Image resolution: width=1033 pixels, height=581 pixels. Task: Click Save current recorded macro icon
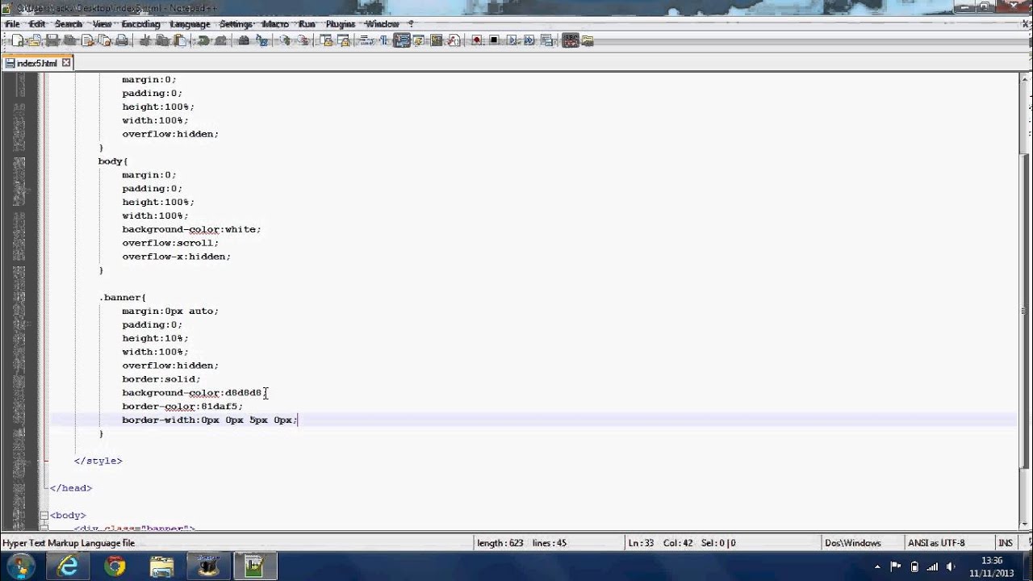point(546,40)
